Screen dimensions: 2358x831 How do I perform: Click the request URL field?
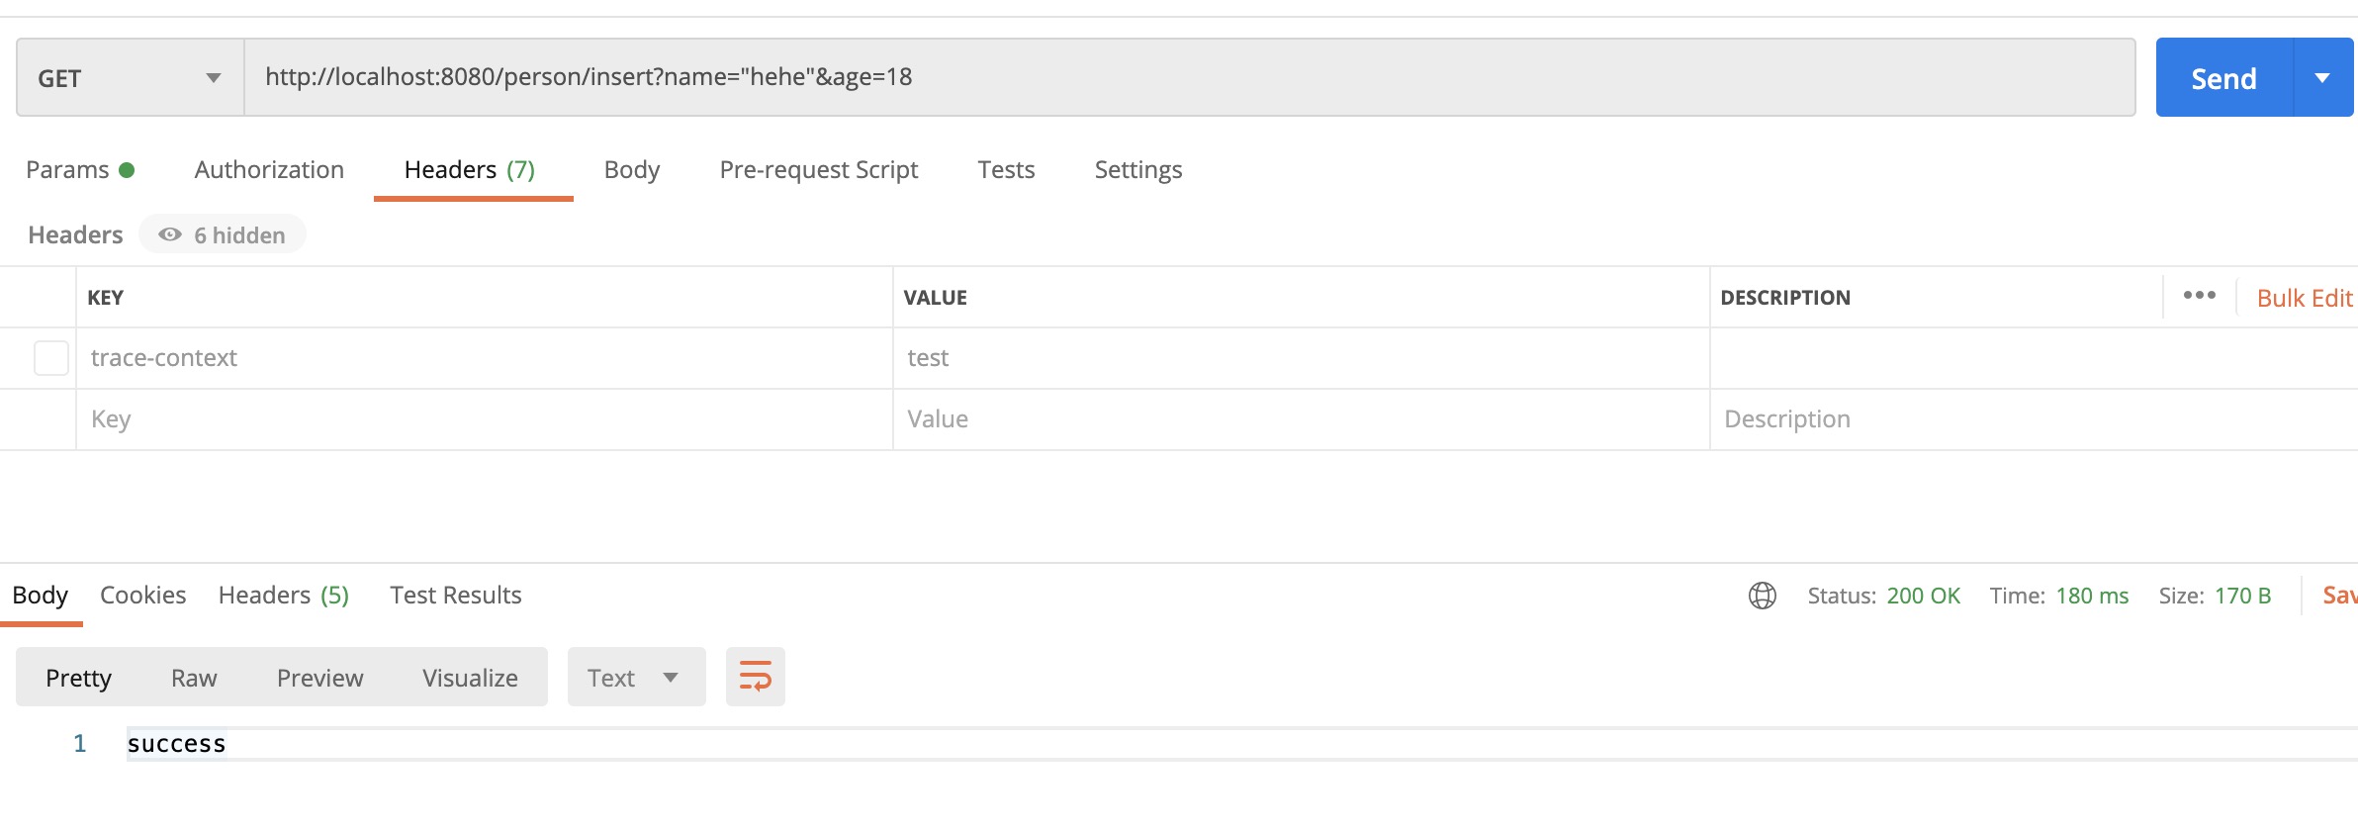[1187, 77]
